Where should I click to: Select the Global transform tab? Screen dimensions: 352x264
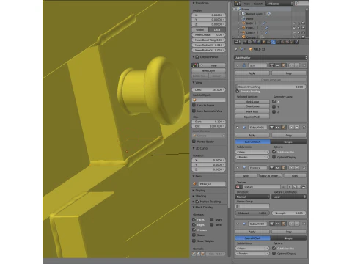[200, 29]
